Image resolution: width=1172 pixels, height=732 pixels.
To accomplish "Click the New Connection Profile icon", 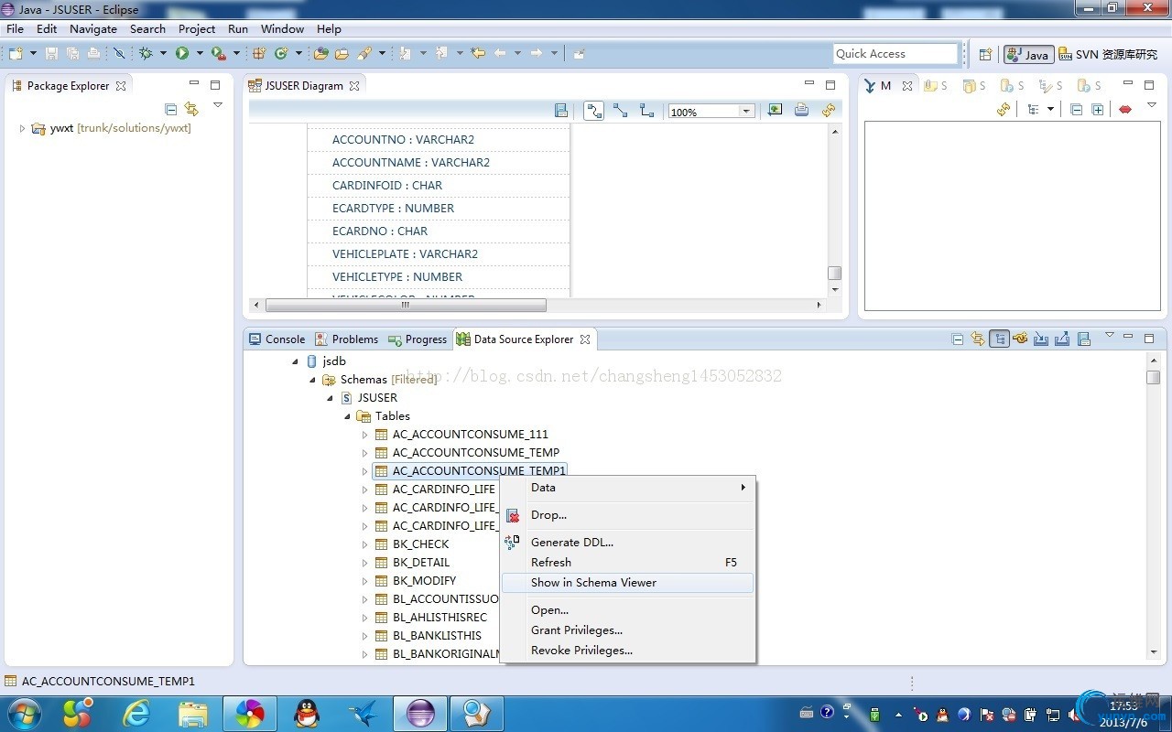I will pyautogui.click(x=1019, y=339).
